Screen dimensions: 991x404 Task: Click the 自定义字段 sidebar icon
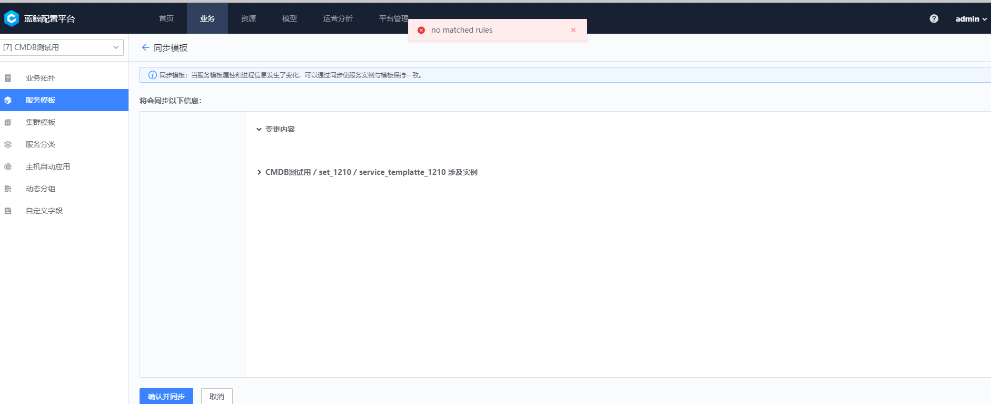pyautogui.click(x=8, y=211)
